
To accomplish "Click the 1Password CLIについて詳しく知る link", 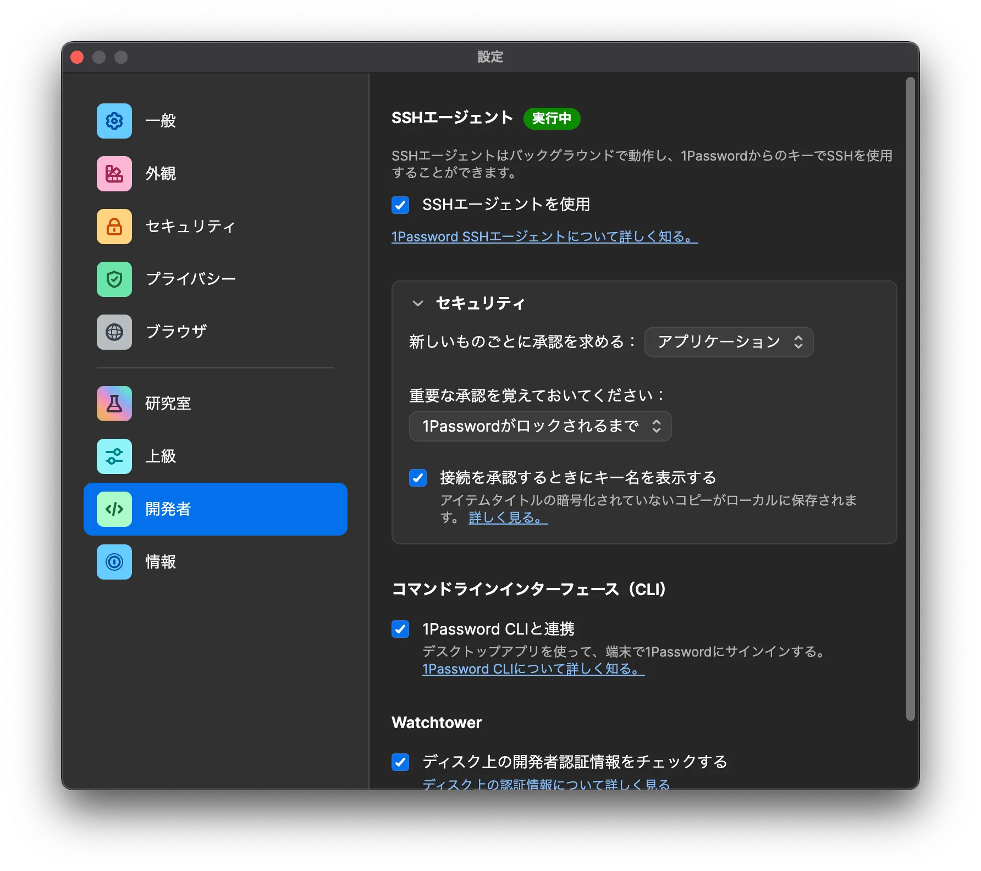I will point(533,669).
